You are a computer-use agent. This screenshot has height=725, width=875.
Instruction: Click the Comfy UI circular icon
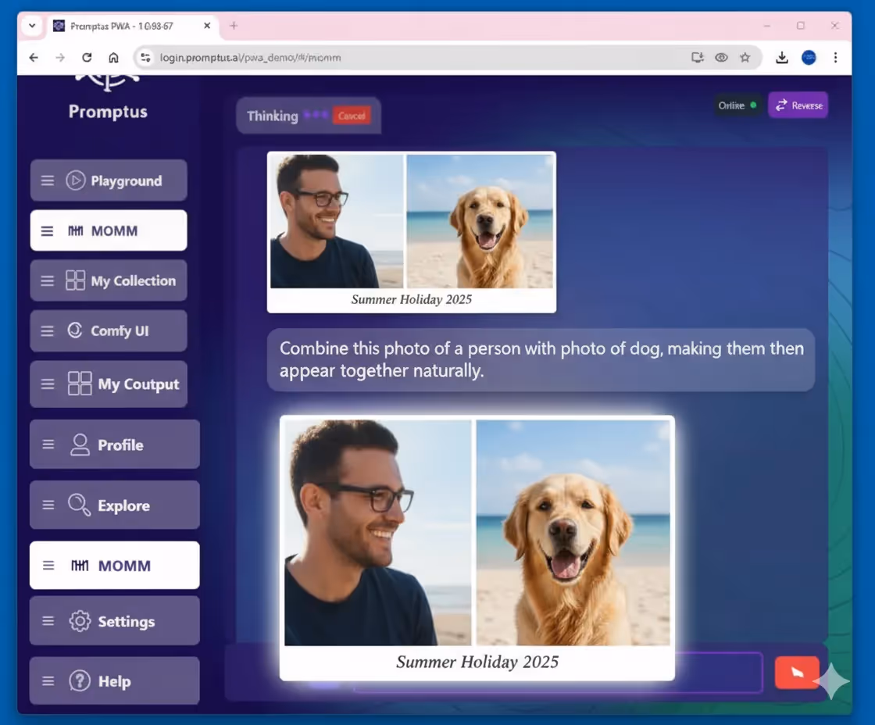tap(75, 330)
